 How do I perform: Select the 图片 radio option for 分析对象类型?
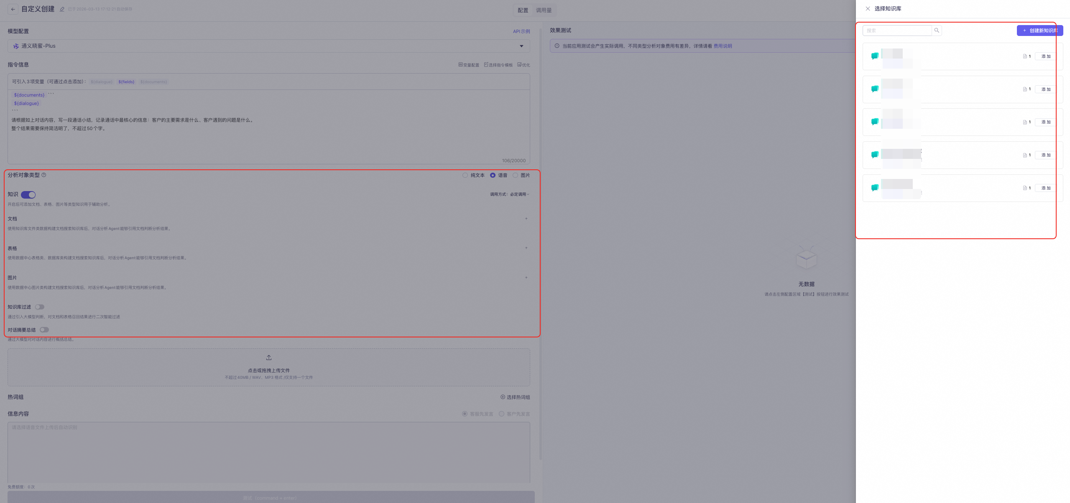[515, 175]
